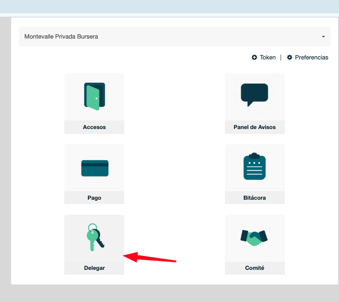Click the gear icon beside Preferencias

coord(290,57)
